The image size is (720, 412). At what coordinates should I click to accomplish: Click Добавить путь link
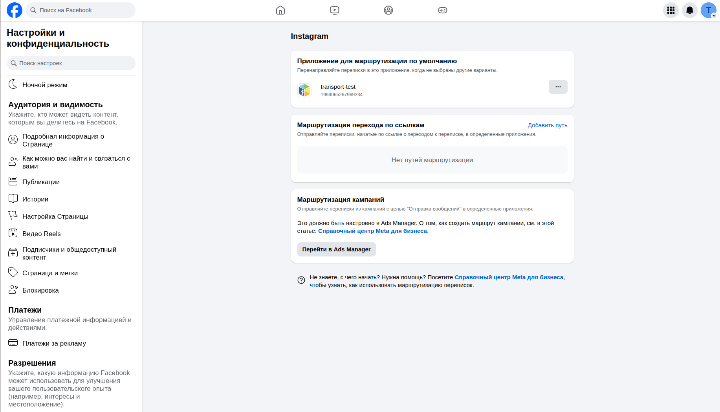pyautogui.click(x=548, y=125)
